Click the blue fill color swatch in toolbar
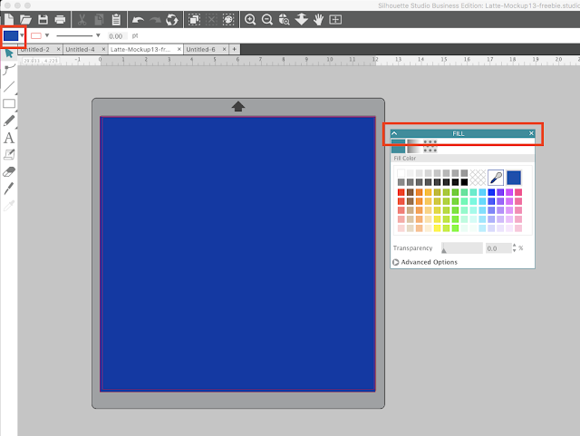580x436 pixels. 11,35
